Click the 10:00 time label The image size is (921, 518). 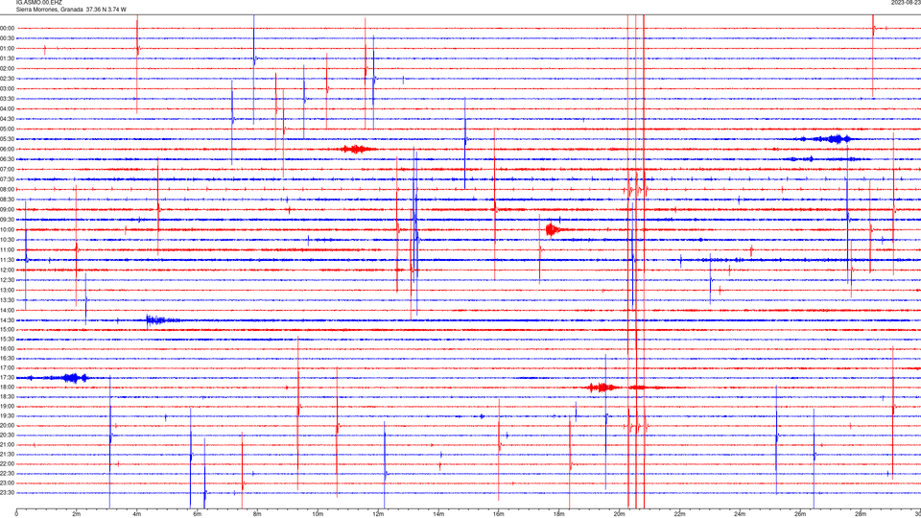click(8, 229)
